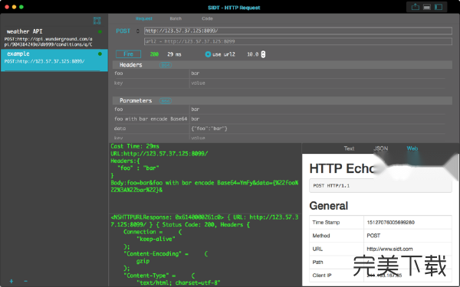Switch to the Request tab
460x287 pixels.
(x=144, y=18)
